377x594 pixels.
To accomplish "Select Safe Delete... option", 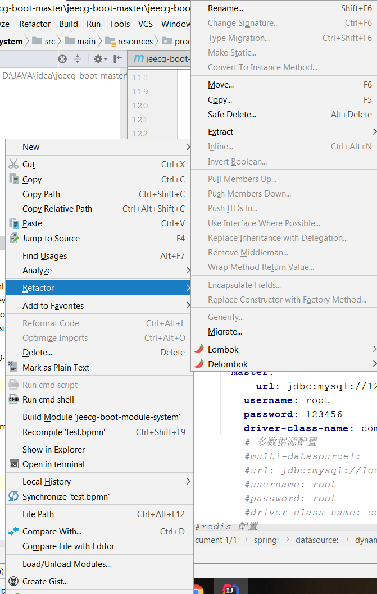I will pyautogui.click(x=284, y=114).
